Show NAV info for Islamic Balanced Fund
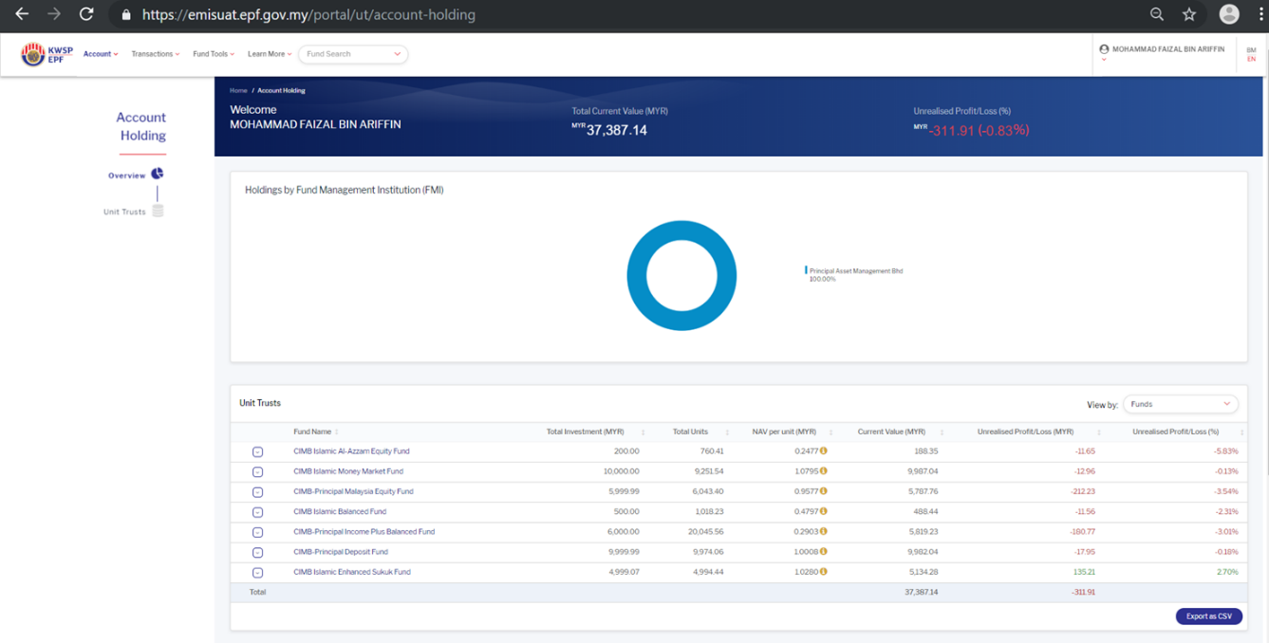Screen dimensions: 1269x643 (x=824, y=511)
